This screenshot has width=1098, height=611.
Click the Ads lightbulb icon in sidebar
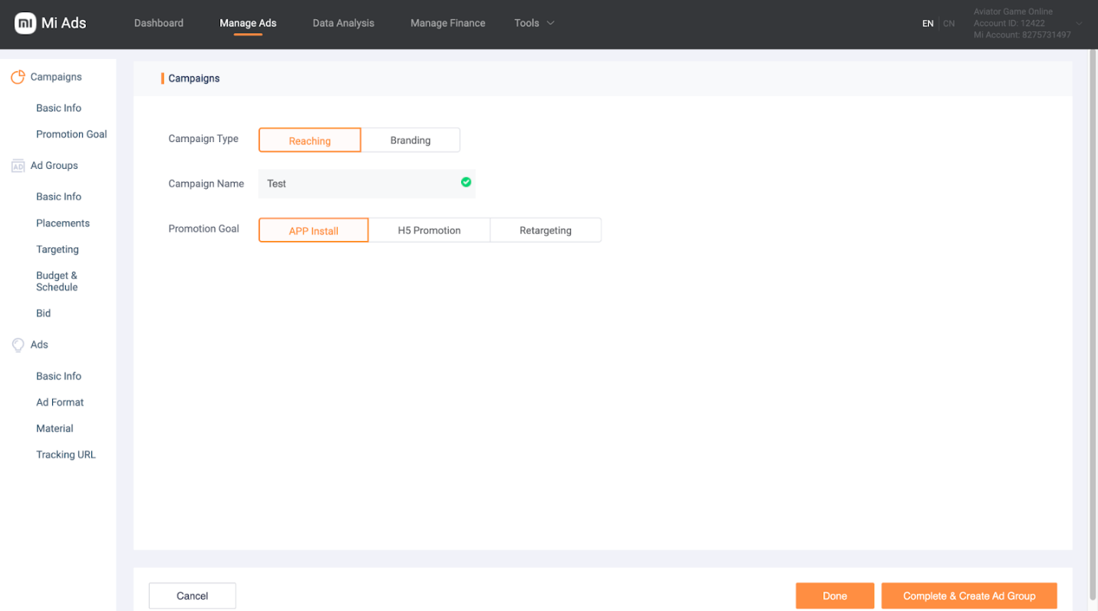point(18,345)
